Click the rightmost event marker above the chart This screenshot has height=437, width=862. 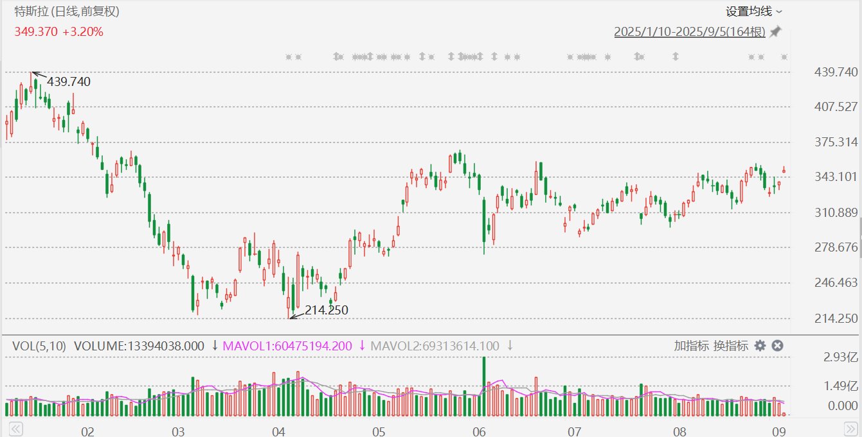(784, 57)
